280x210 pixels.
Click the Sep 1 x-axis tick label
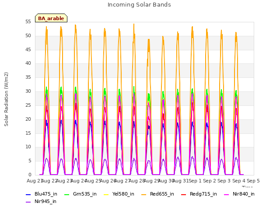pos(195,181)
